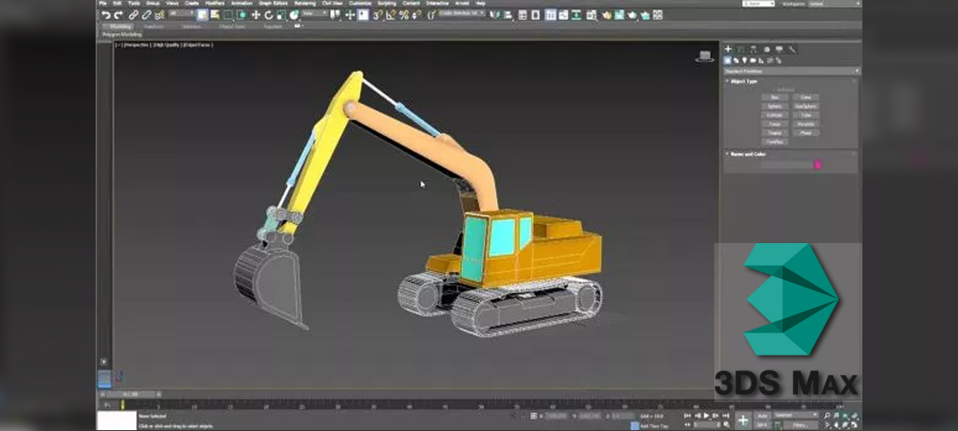
Task: Open the Edit menu
Action: click(118, 3)
